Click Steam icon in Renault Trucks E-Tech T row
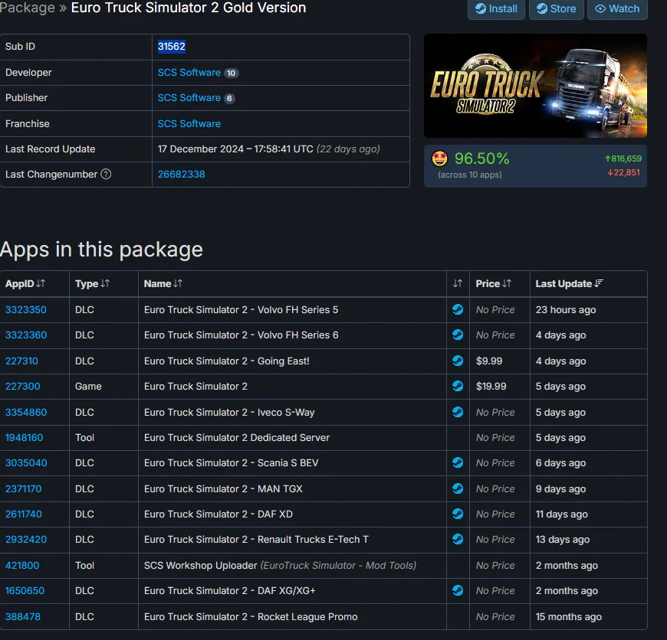 (x=458, y=540)
